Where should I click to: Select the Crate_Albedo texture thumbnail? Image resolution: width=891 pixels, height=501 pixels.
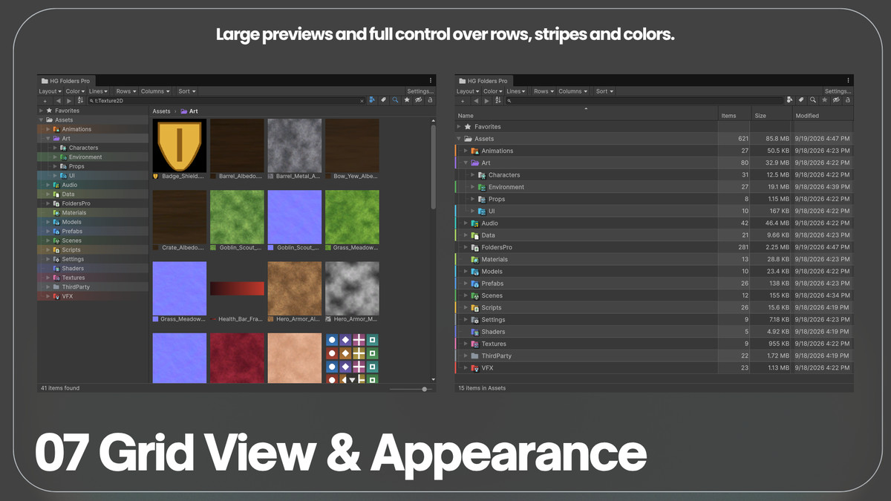point(179,217)
